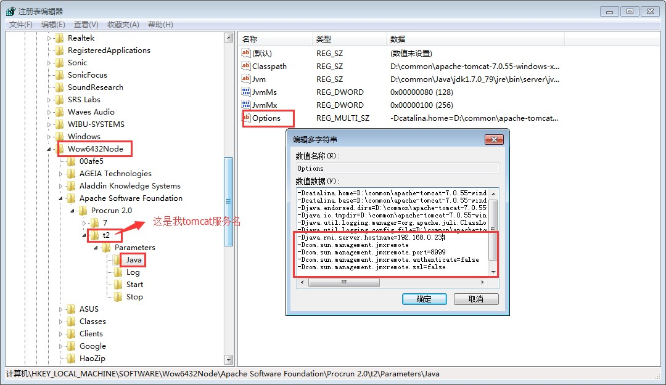Click the jmxremote.port=8999 line in 数值数据
This screenshot has height=385, width=666.
pos(372,252)
